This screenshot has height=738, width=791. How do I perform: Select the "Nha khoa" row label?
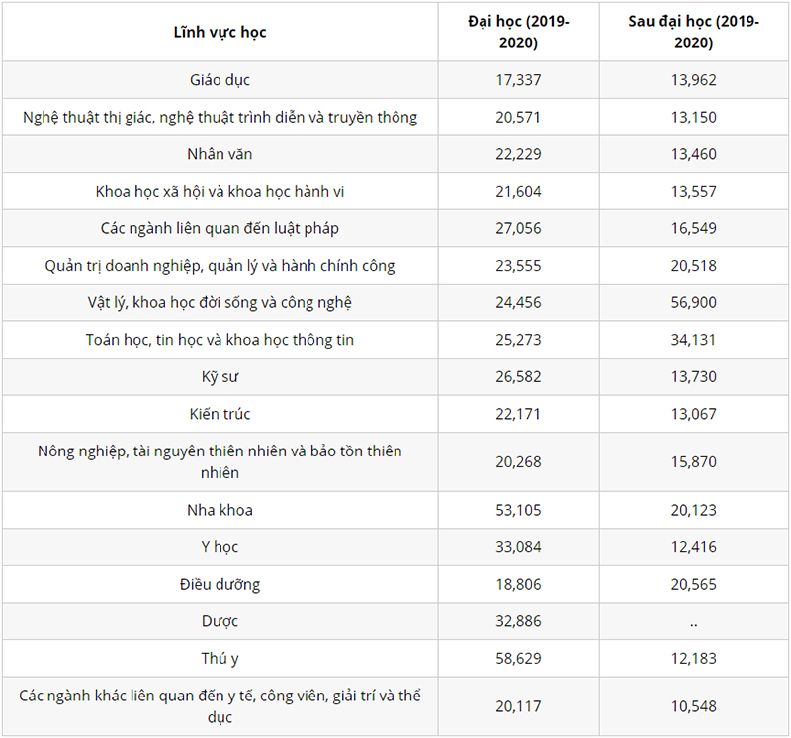(x=220, y=510)
